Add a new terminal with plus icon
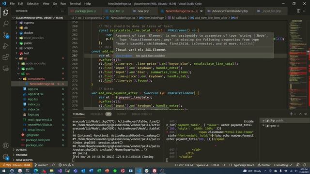The image size is (310, 174). 291,114
